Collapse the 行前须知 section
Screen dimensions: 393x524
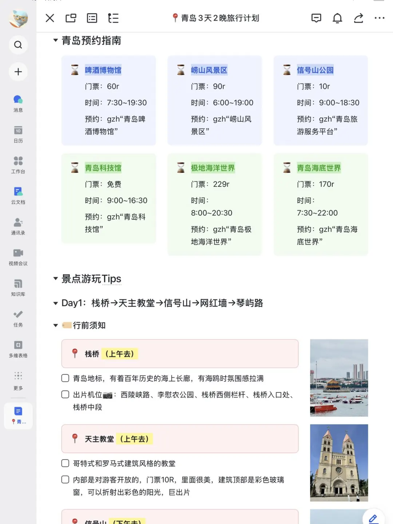pyautogui.click(x=56, y=325)
